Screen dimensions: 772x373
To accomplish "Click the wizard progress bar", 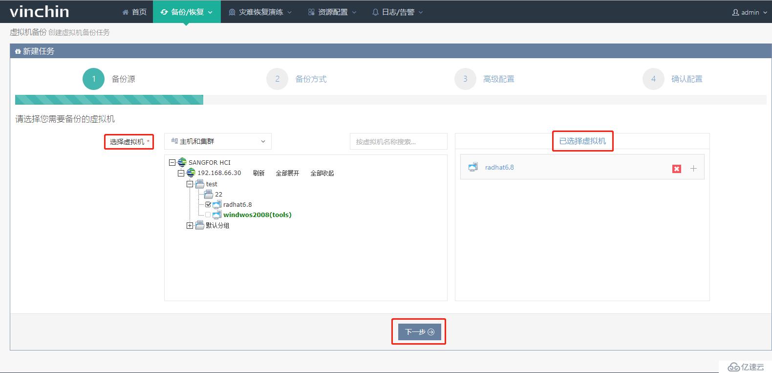I will click(x=390, y=100).
